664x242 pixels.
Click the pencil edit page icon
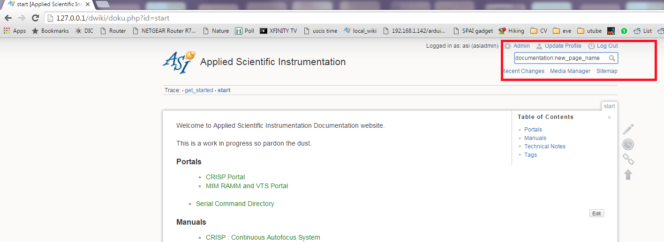tap(628, 129)
